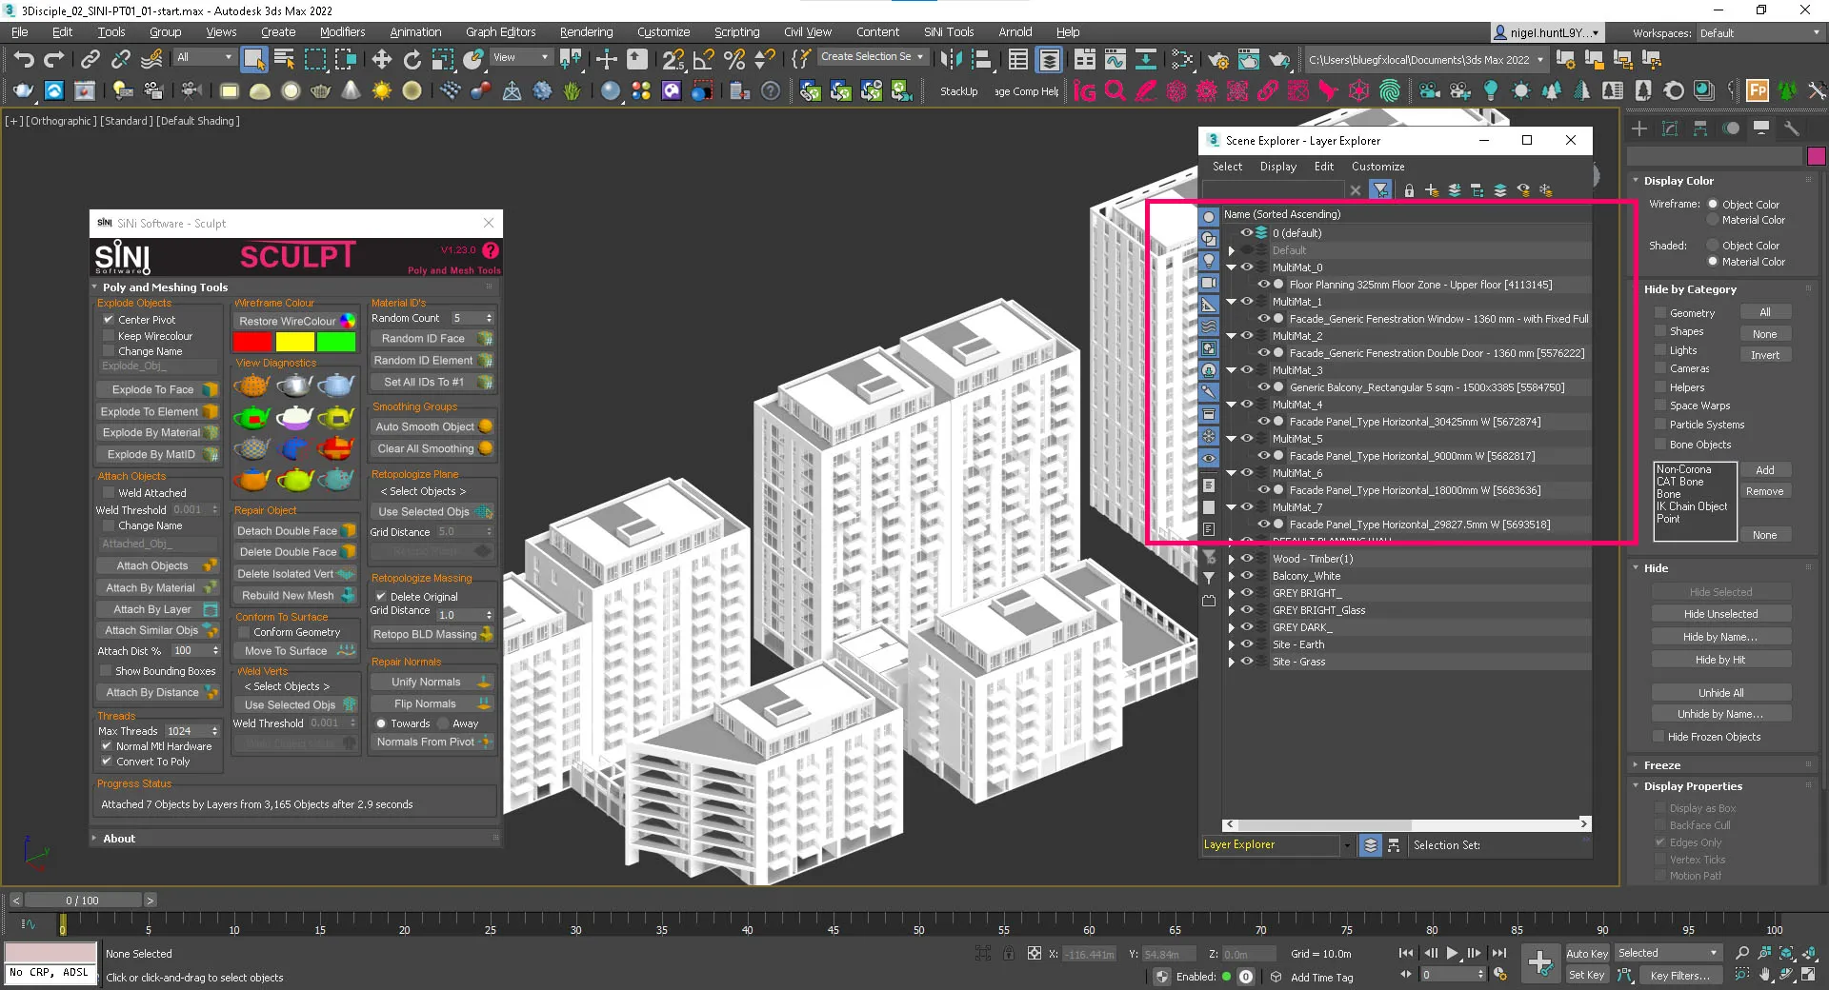Open Customize menu in Scene Explorer
The width and height of the screenshot is (1829, 990).
[1377, 167]
